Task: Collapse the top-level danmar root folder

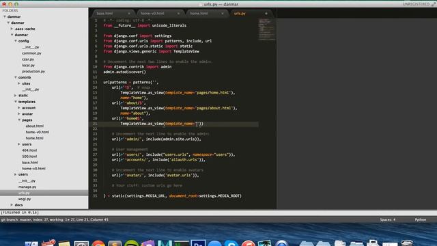Action: (x=5, y=16)
